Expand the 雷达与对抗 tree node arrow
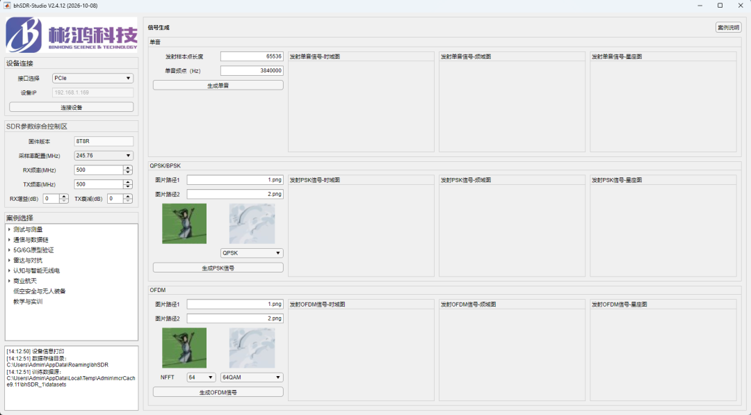 [9, 261]
